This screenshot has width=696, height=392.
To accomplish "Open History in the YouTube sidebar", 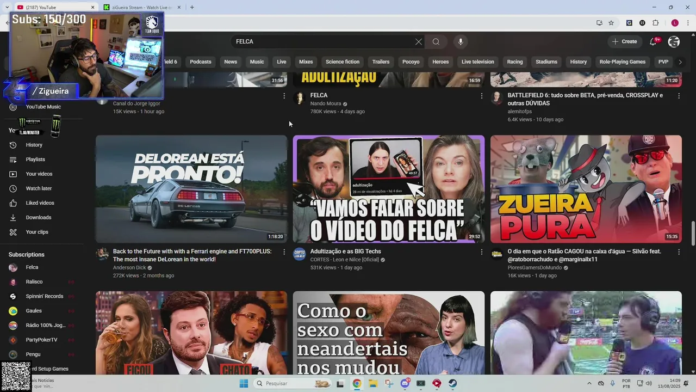I will 34,145.
